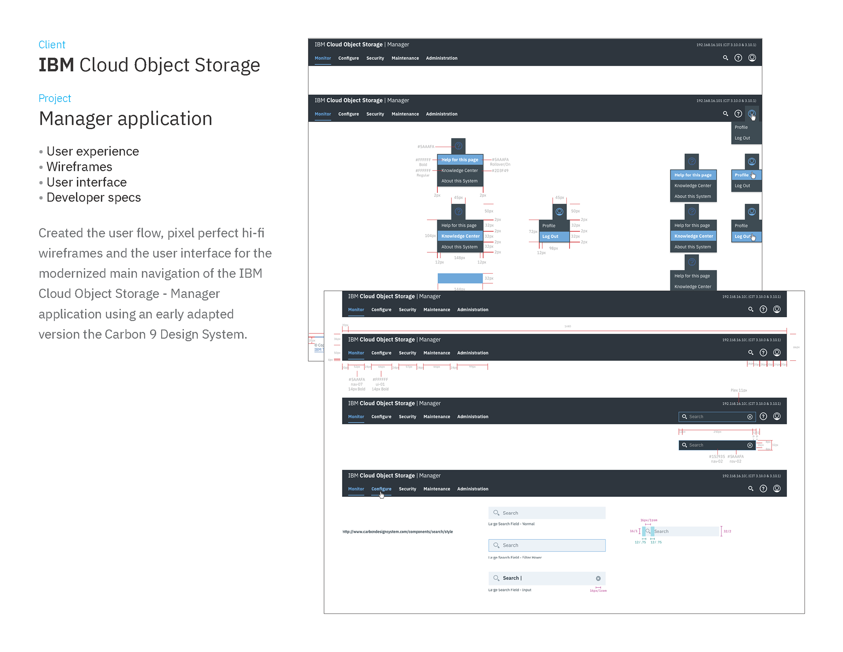Screen dimensions: 843x652
Task: Click the user avatar icon under the hand cursor in the nav bar
Action: (x=752, y=113)
